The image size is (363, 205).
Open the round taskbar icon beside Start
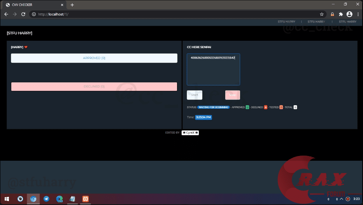coord(20,199)
